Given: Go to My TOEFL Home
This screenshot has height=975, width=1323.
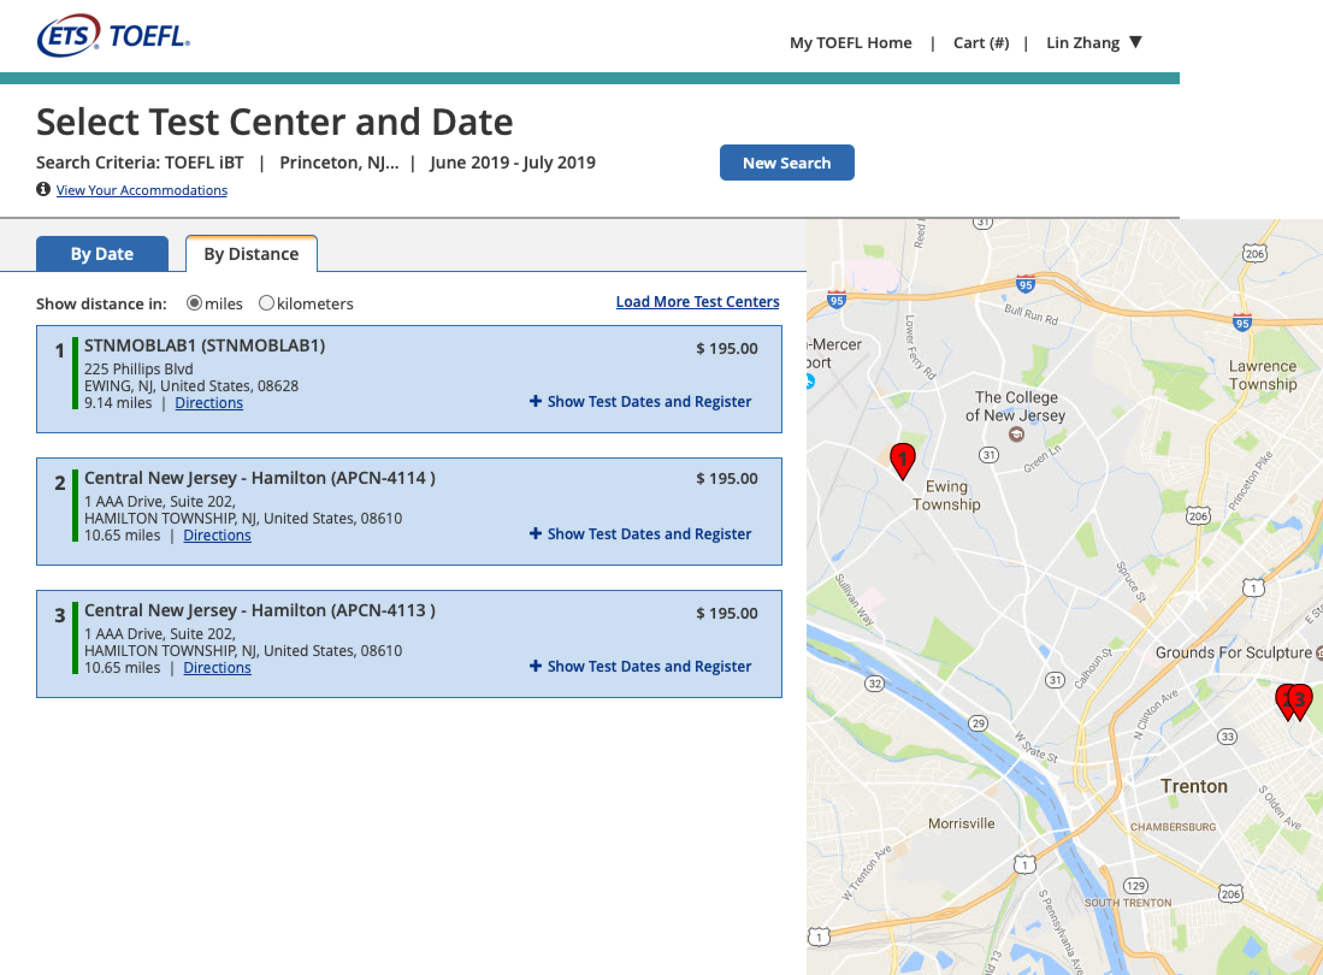Looking at the screenshot, I should 850,43.
